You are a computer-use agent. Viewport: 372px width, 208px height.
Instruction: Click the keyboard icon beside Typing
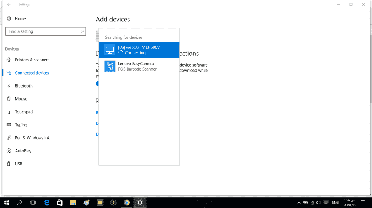(x=9, y=124)
